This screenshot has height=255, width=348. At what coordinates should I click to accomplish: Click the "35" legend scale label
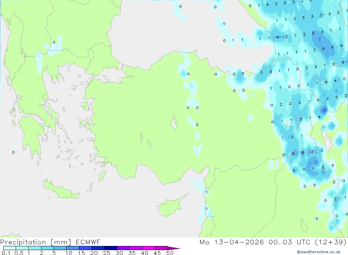132,253
